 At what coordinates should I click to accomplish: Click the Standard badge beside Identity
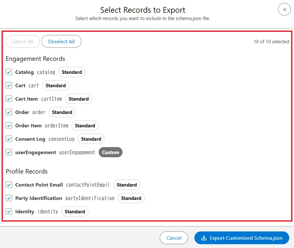pyautogui.click(x=75, y=212)
